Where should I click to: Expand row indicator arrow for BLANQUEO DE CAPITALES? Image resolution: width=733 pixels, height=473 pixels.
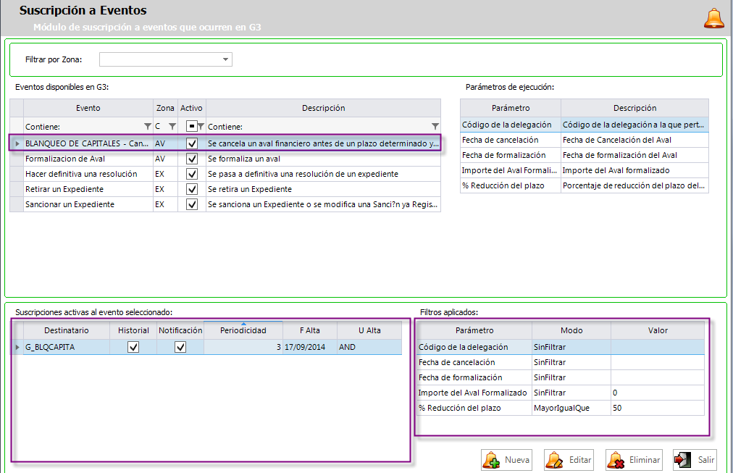click(x=17, y=143)
